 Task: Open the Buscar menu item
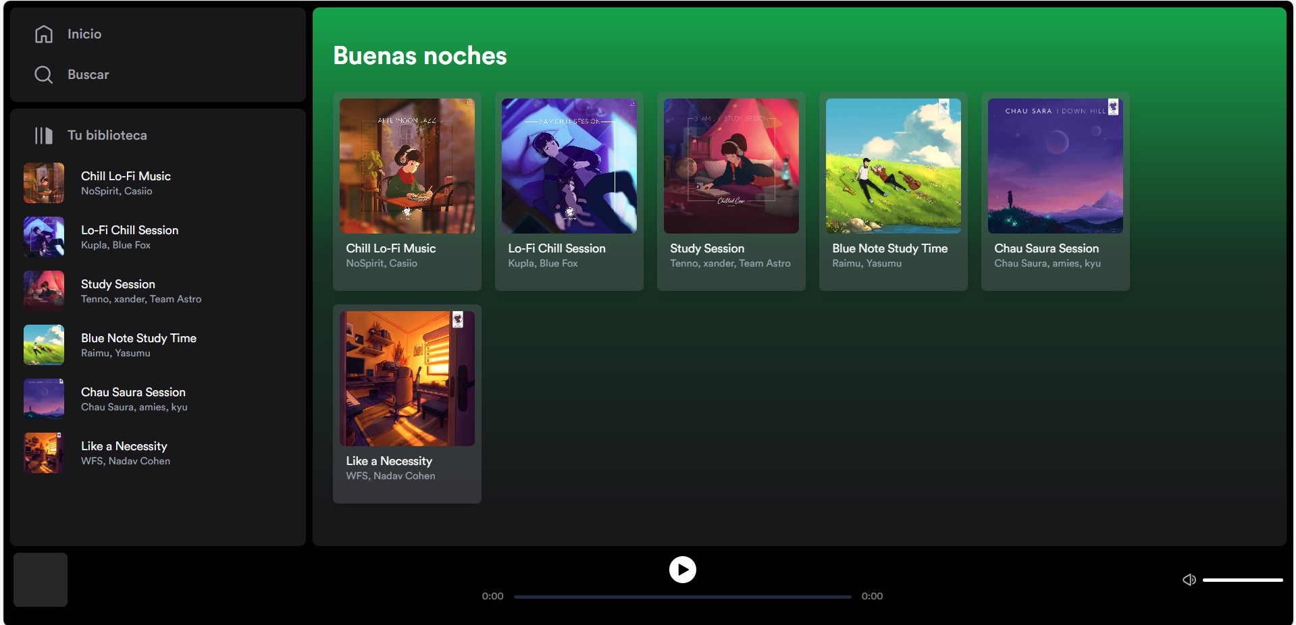(88, 74)
